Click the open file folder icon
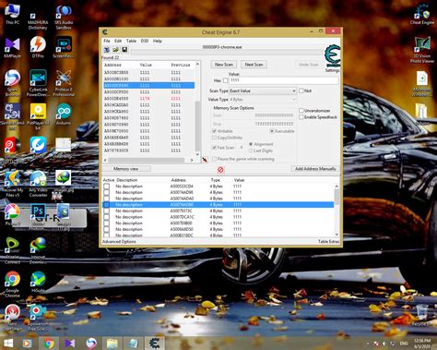The width and height of the screenshot is (437, 350). pyautogui.click(x=115, y=50)
